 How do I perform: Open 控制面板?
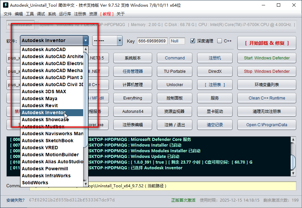(175, 98)
